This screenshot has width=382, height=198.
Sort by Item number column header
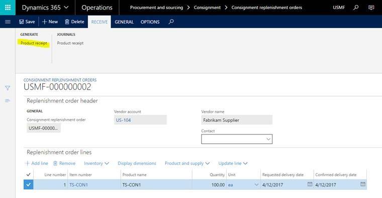[80, 174]
